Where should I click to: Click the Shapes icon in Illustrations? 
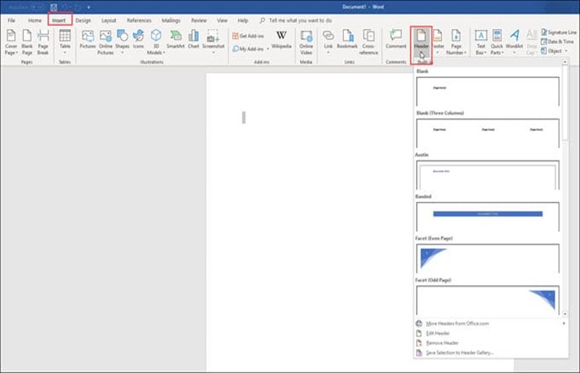[x=122, y=39]
